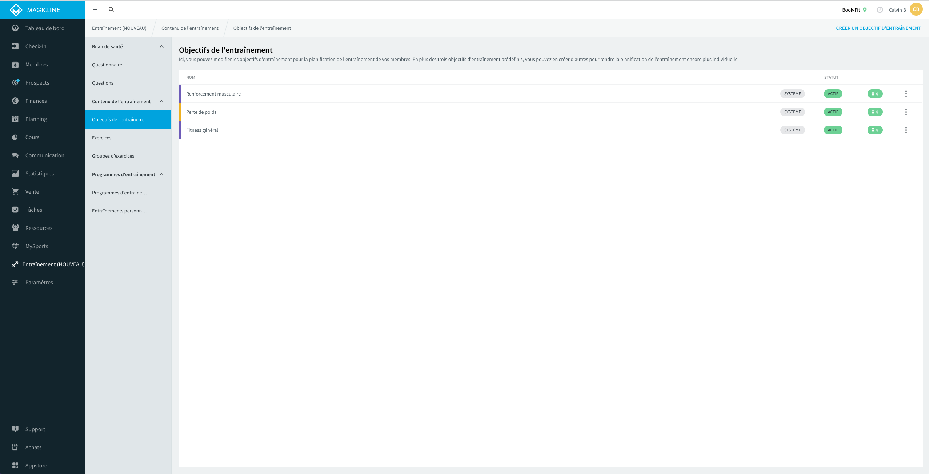Open Groupes d'exercices submenu item

pyautogui.click(x=128, y=156)
